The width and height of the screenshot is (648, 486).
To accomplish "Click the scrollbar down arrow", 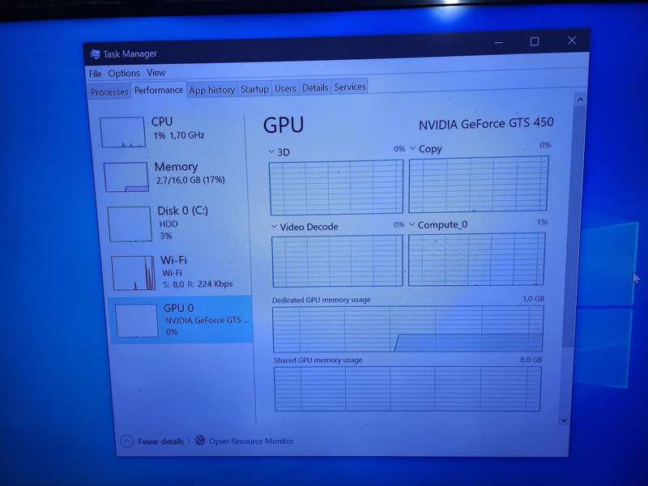I will point(564,420).
